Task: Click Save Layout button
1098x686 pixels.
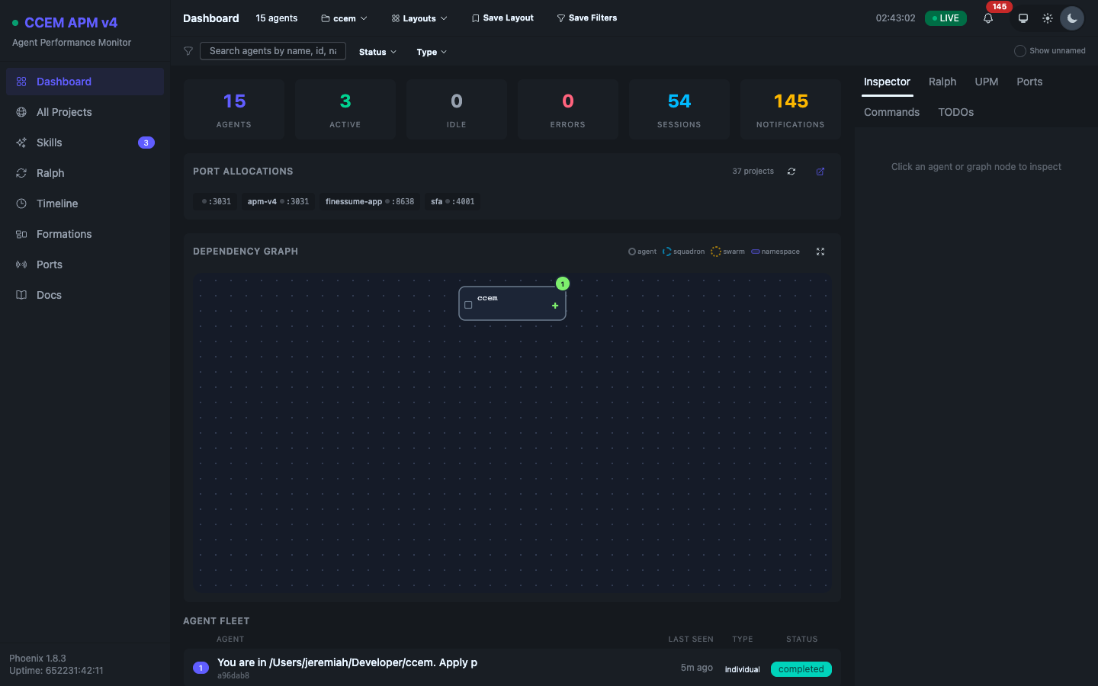Action: coord(502,18)
